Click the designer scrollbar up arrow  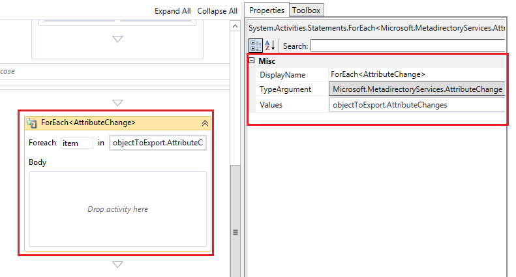pos(235,26)
